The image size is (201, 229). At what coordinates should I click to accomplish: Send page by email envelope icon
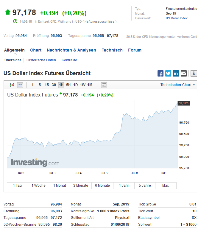(184, 74)
